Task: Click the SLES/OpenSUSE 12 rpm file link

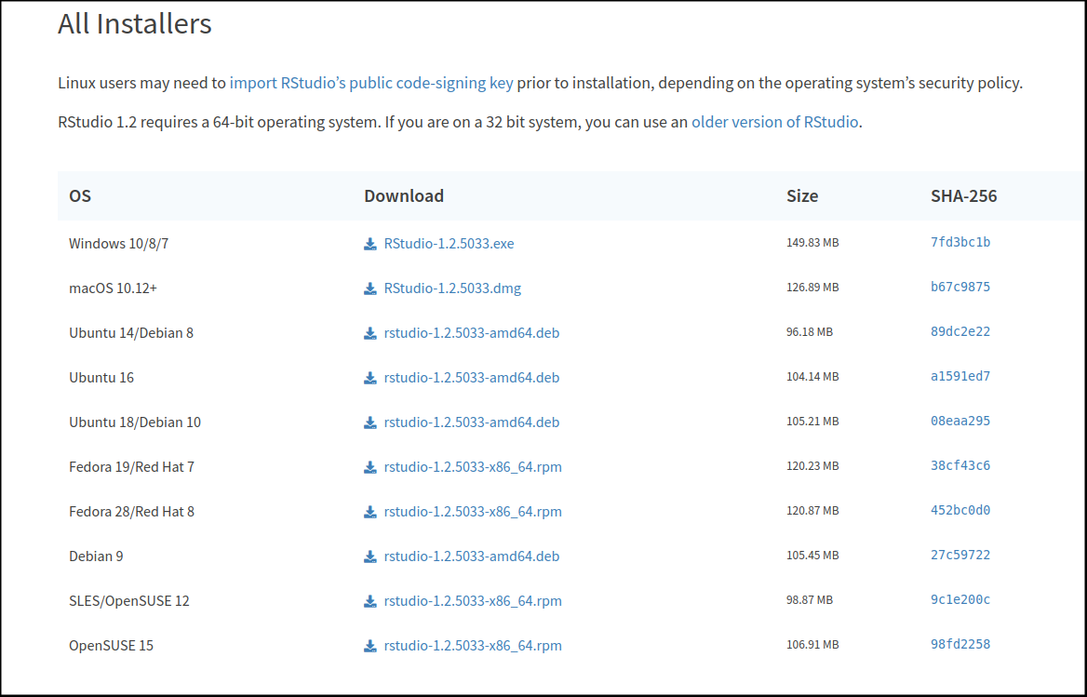Action: coord(473,601)
